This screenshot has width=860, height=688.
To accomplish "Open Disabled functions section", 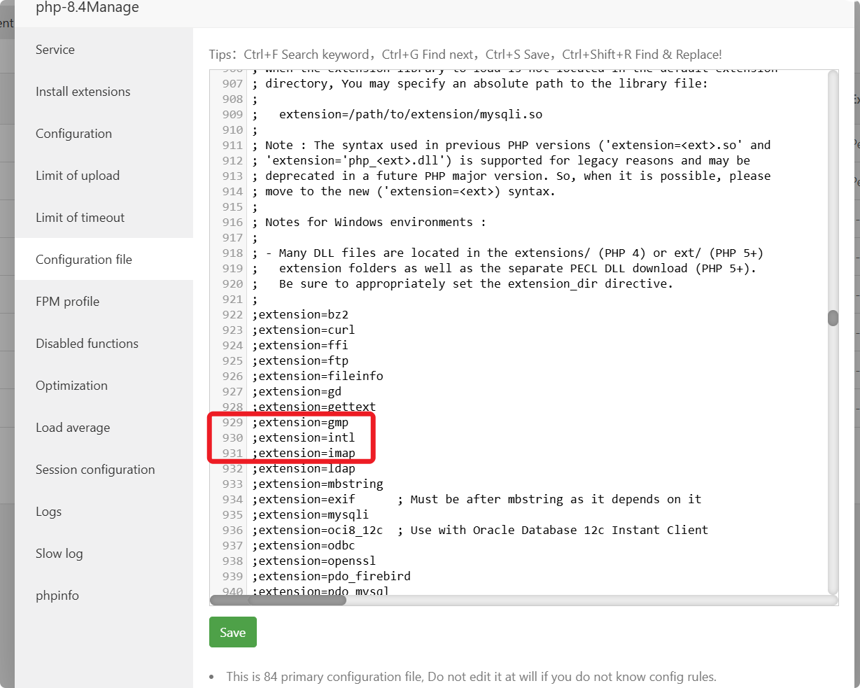I will pos(104,344).
